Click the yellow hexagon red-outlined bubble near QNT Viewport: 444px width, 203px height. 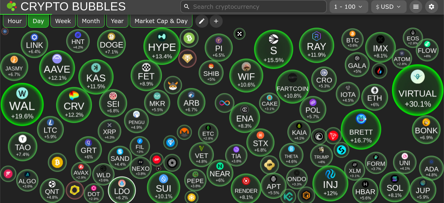[x=75, y=190]
